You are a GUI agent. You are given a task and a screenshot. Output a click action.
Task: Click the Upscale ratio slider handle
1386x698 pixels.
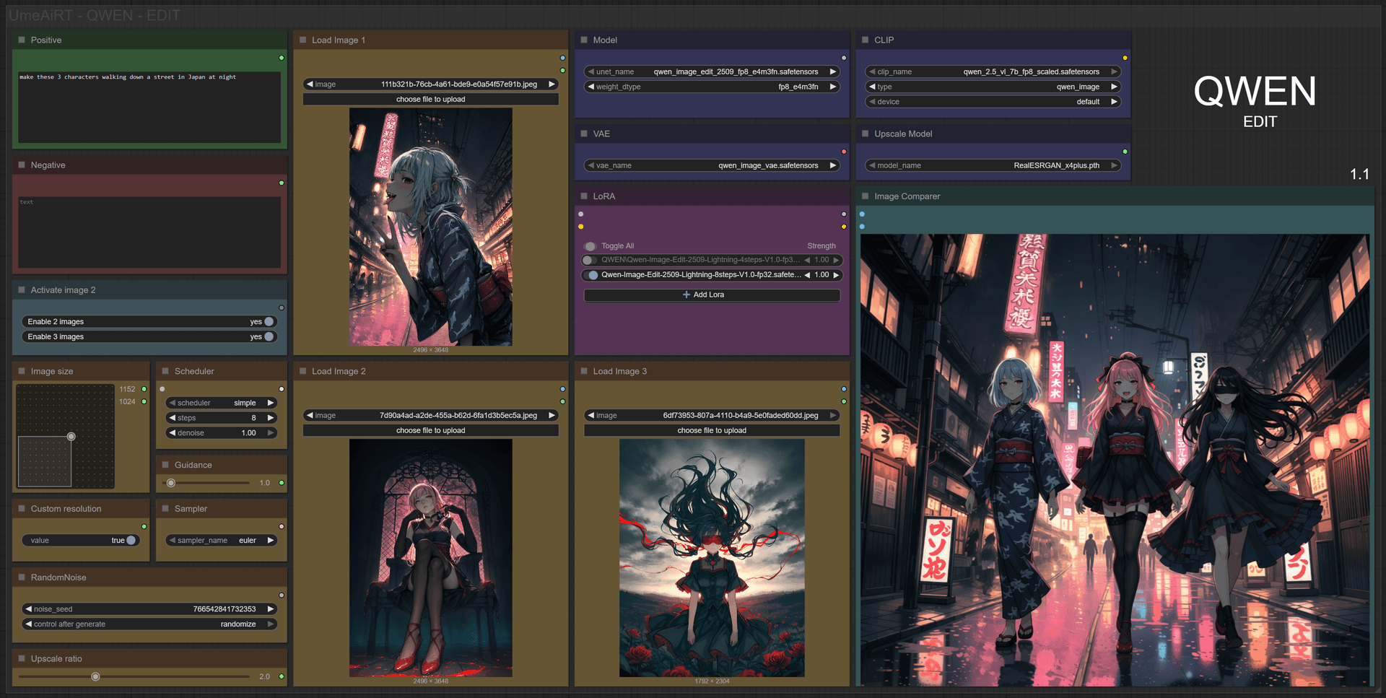click(x=95, y=676)
